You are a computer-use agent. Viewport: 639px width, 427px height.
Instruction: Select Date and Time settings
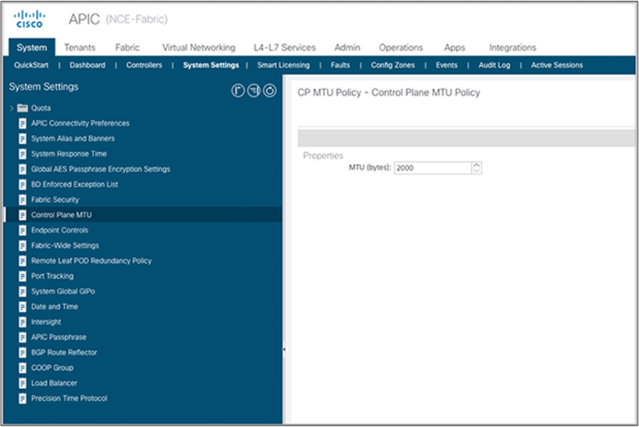pos(54,307)
